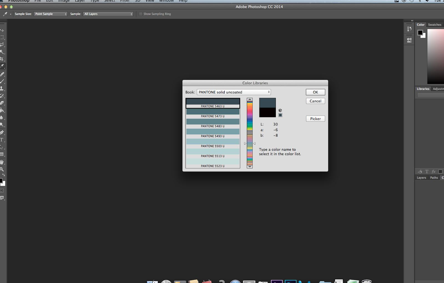Select the Healing Brush tool
The width and height of the screenshot is (444, 283).
(2, 74)
